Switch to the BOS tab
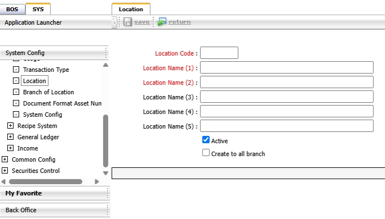The image size is (385, 219). 12,10
